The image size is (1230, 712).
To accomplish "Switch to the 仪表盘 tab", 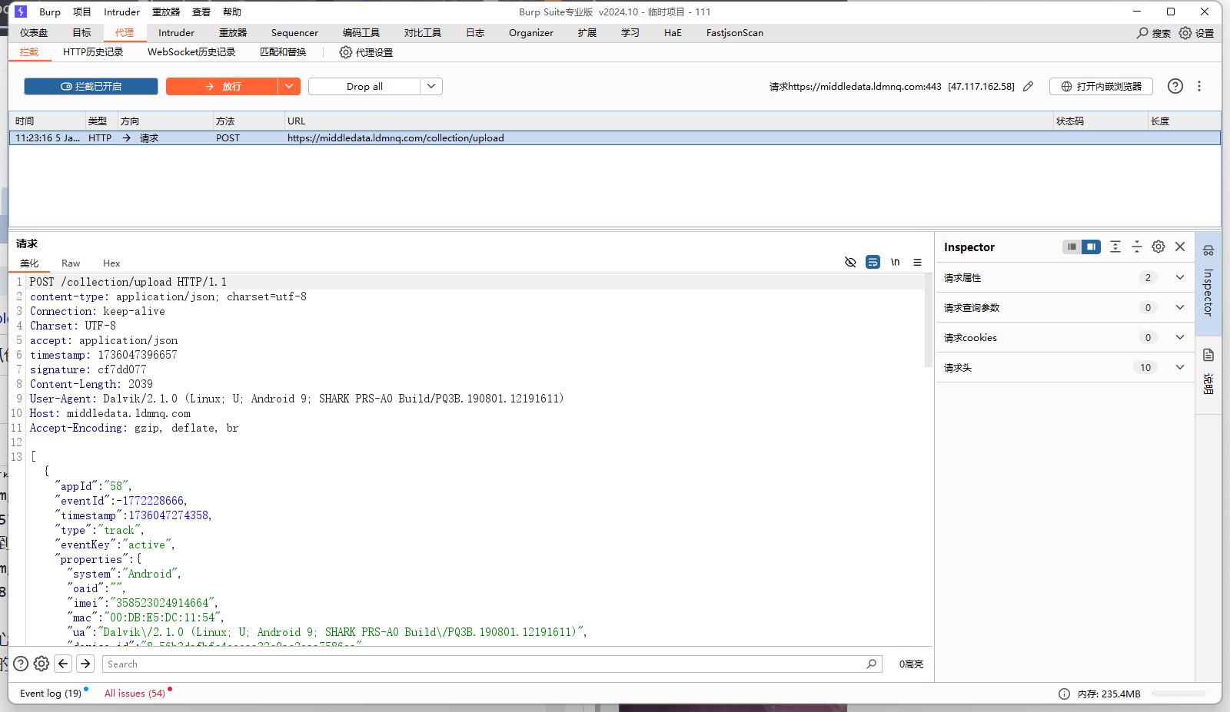I will click(x=34, y=33).
